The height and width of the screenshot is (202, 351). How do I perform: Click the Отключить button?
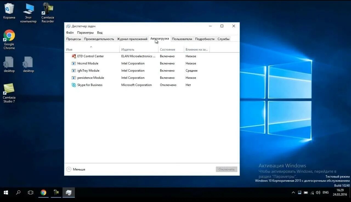click(x=226, y=169)
